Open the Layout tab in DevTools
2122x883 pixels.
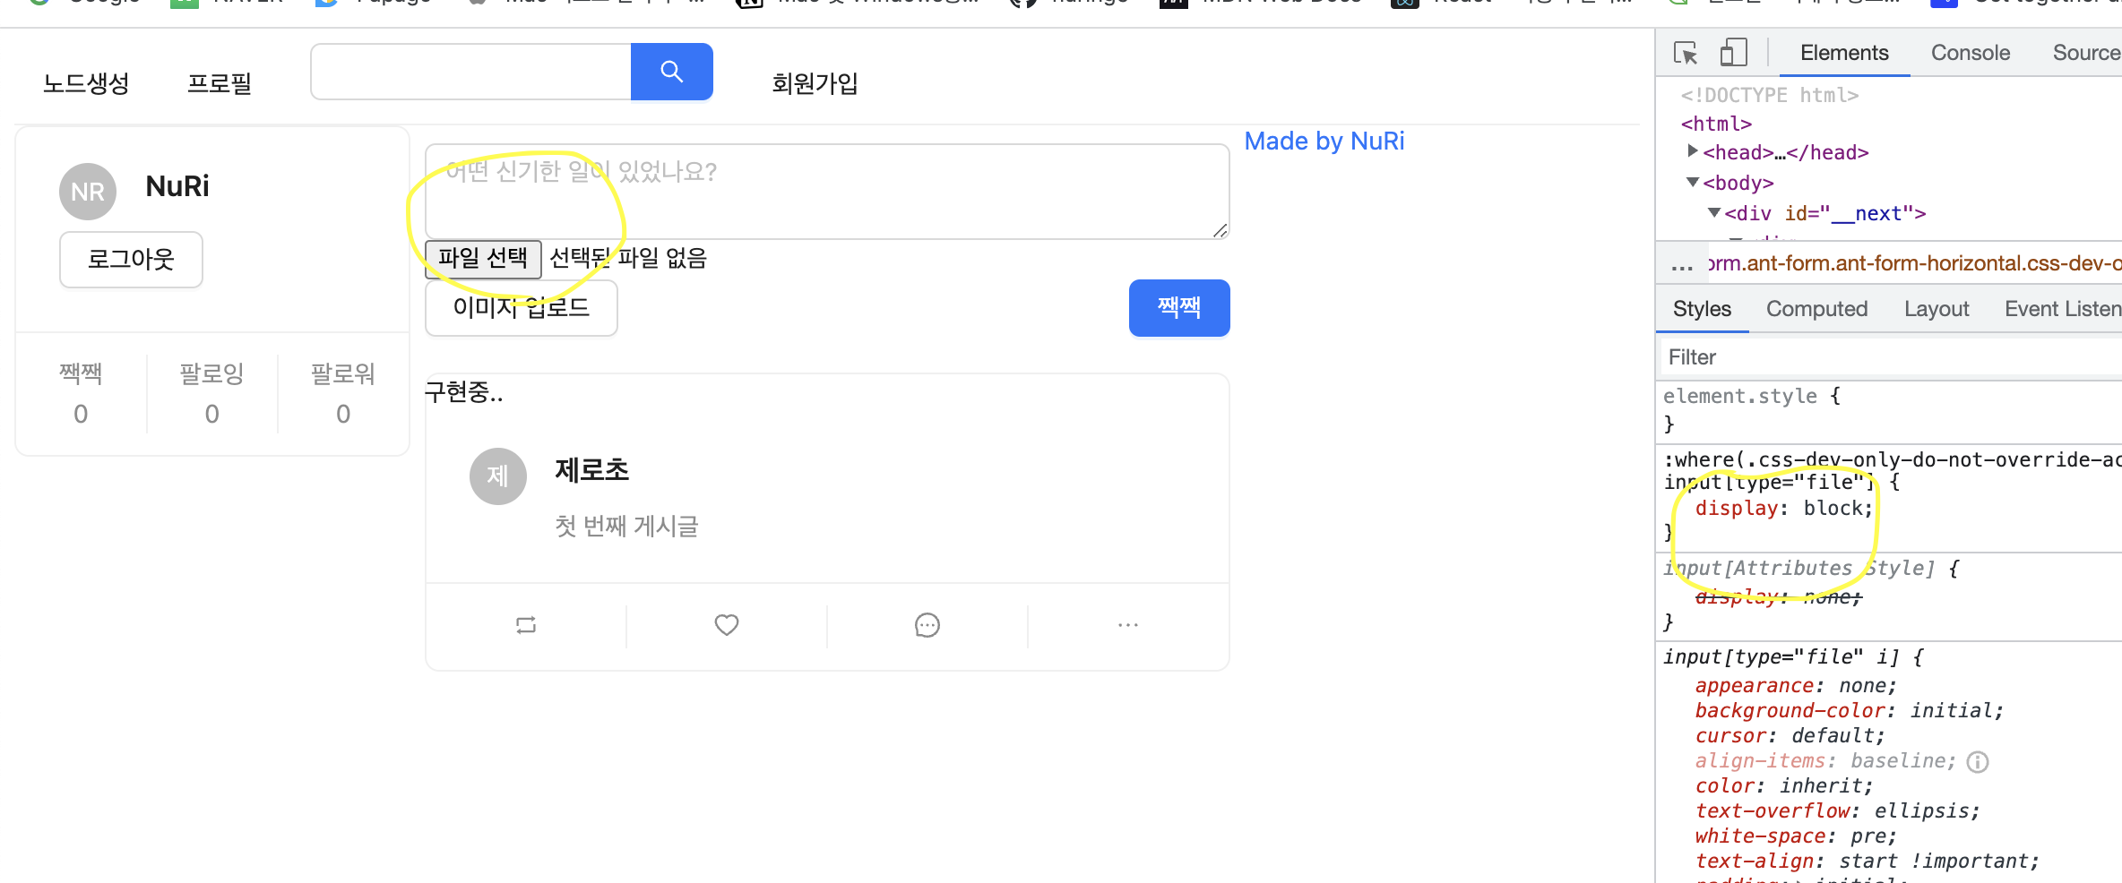[x=1937, y=309]
